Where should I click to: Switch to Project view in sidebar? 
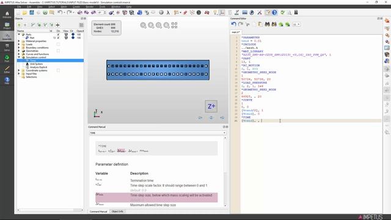[7, 26]
